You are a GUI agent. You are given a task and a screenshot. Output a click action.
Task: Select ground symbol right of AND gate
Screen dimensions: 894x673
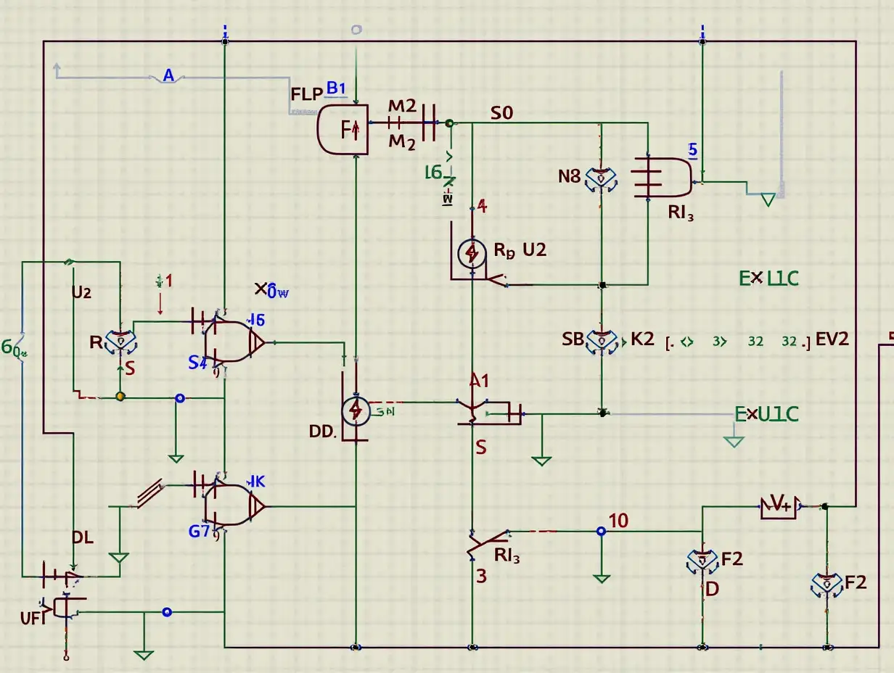(x=768, y=199)
